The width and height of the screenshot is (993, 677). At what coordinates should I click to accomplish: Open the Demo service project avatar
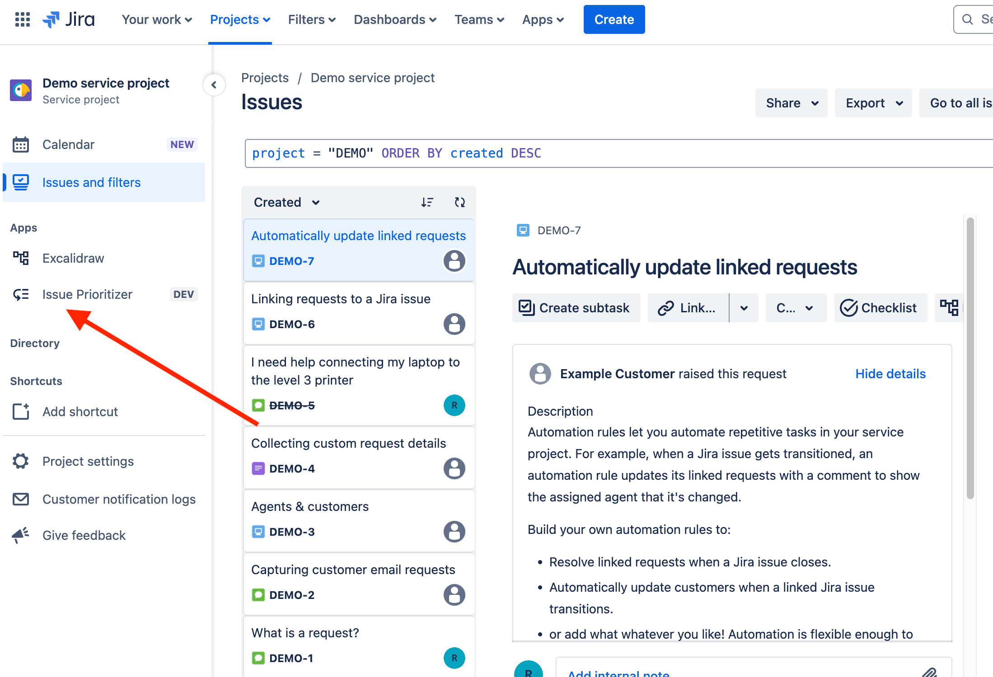pos(21,90)
